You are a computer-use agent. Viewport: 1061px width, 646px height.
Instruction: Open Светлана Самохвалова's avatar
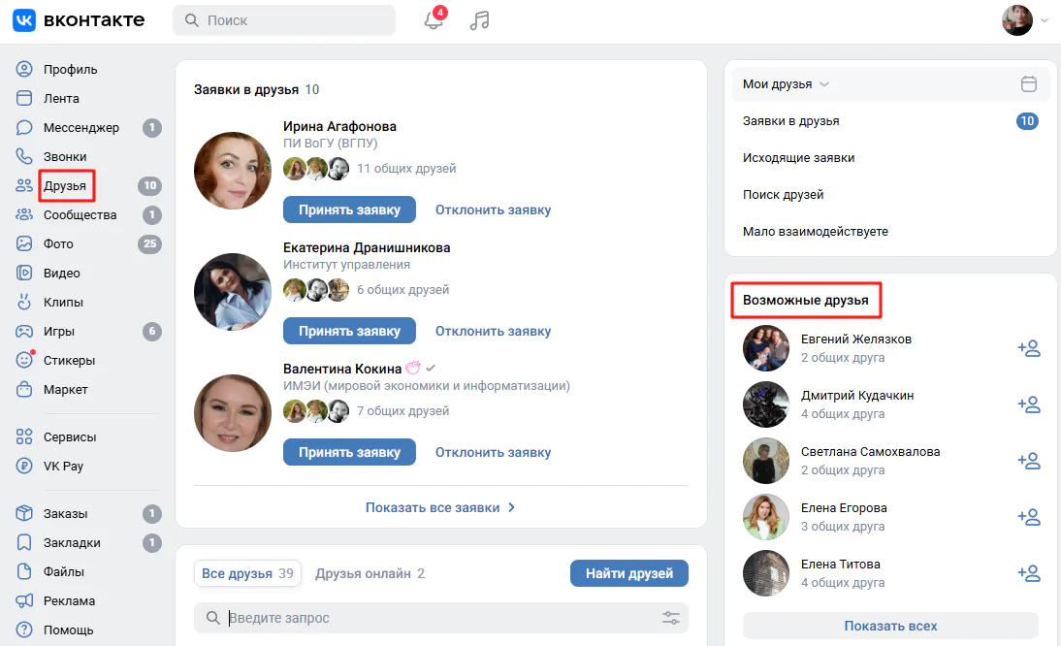pos(766,461)
